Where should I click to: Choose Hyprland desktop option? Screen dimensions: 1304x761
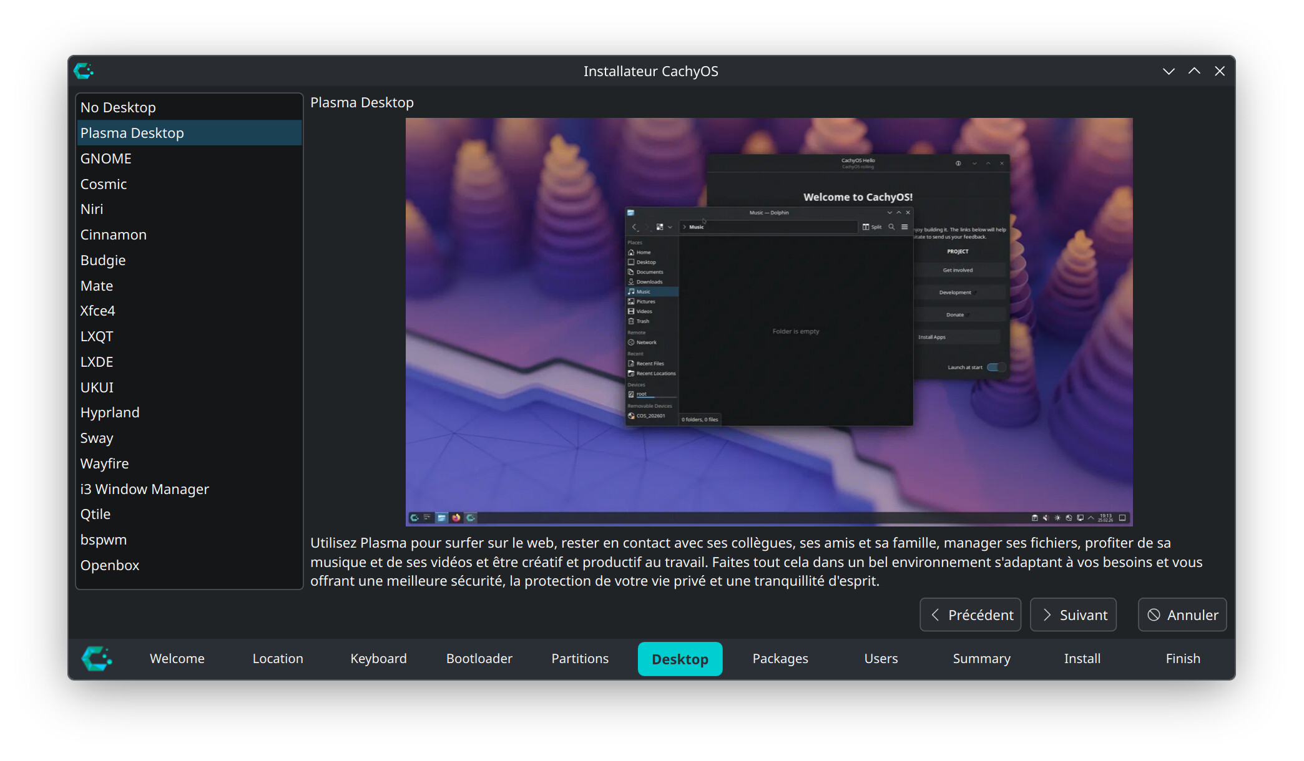[x=110, y=413]
